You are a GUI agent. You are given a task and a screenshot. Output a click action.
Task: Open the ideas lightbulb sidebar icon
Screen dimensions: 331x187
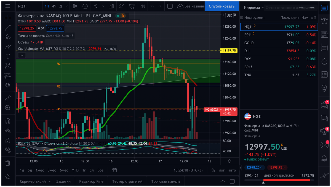click(x=324, y=88)
